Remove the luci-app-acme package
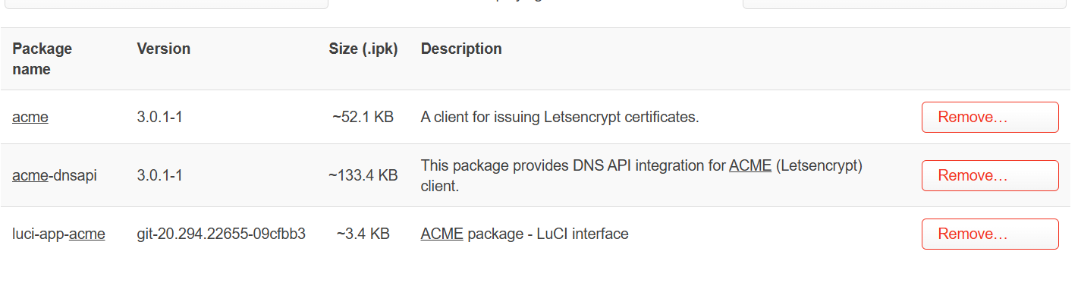This screenshot has height=283, width=1081. click(990, 234)
